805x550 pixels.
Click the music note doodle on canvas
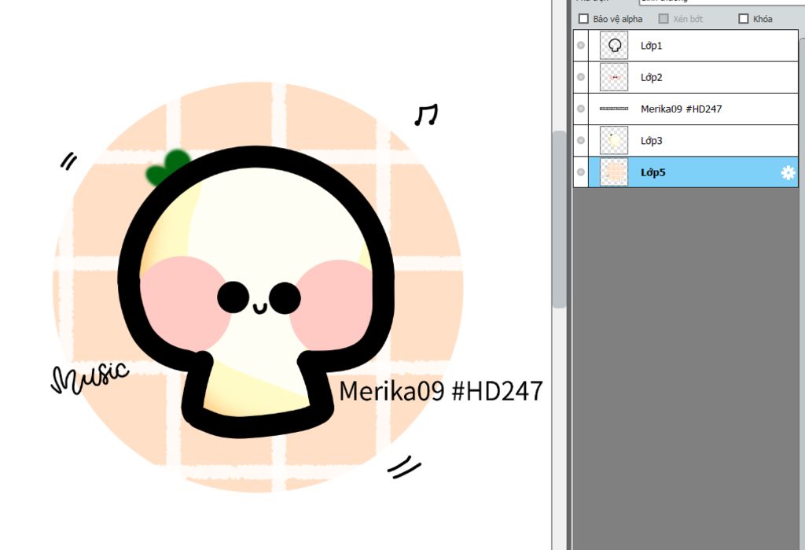pos(426,115)
